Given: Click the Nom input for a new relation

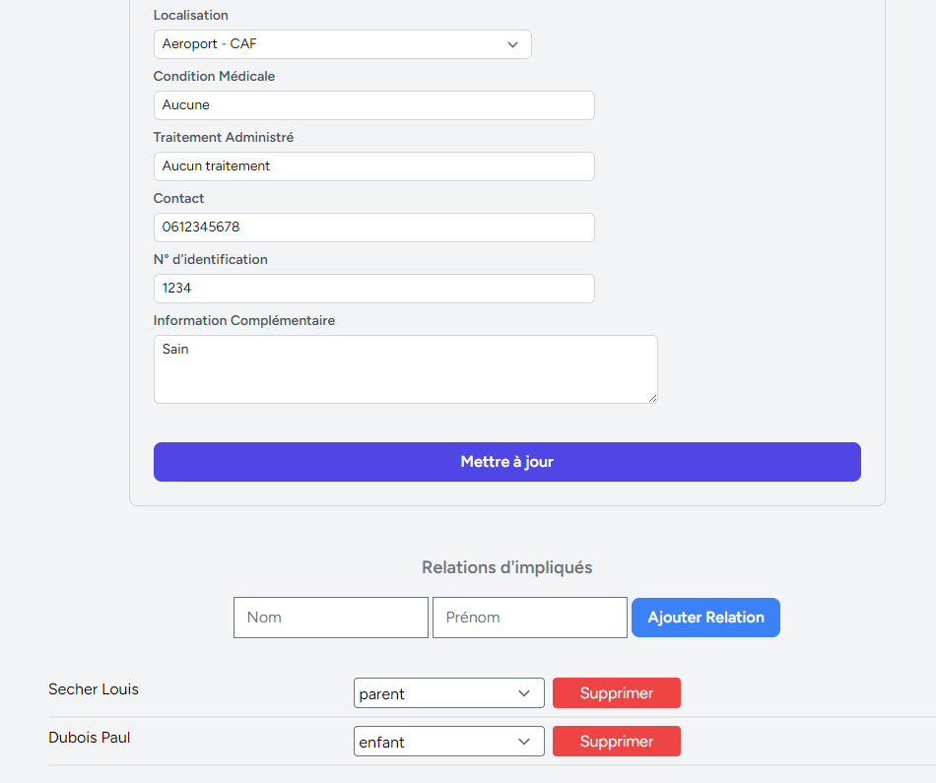Looking at the screenshot, I should (x=330, y=618).
